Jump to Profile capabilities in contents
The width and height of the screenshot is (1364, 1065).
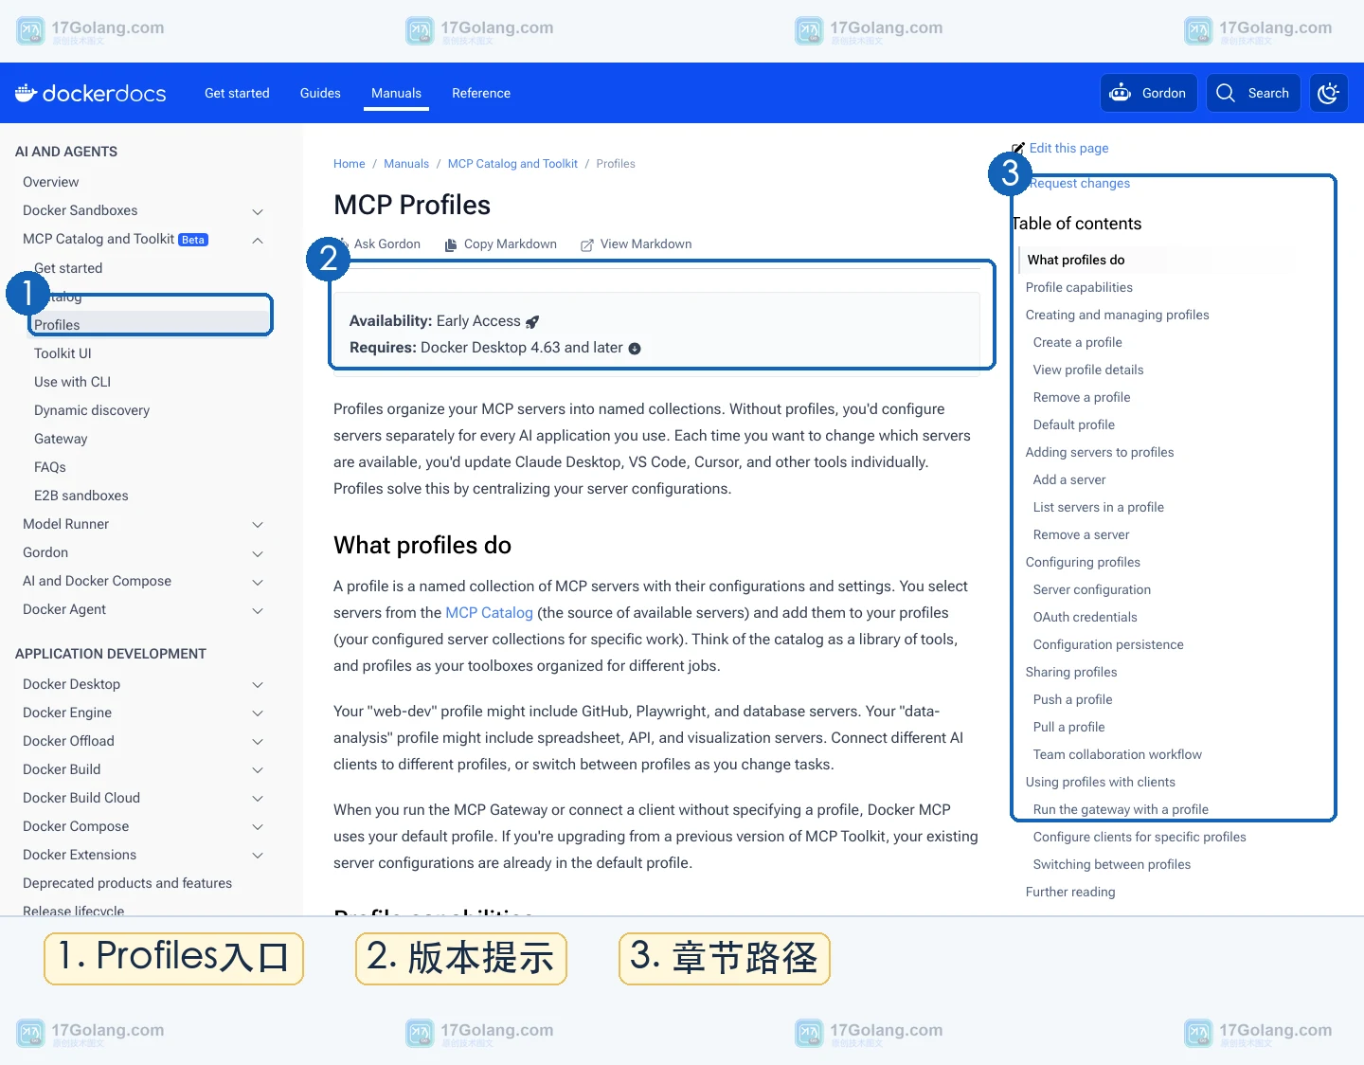pos(1079,287)
